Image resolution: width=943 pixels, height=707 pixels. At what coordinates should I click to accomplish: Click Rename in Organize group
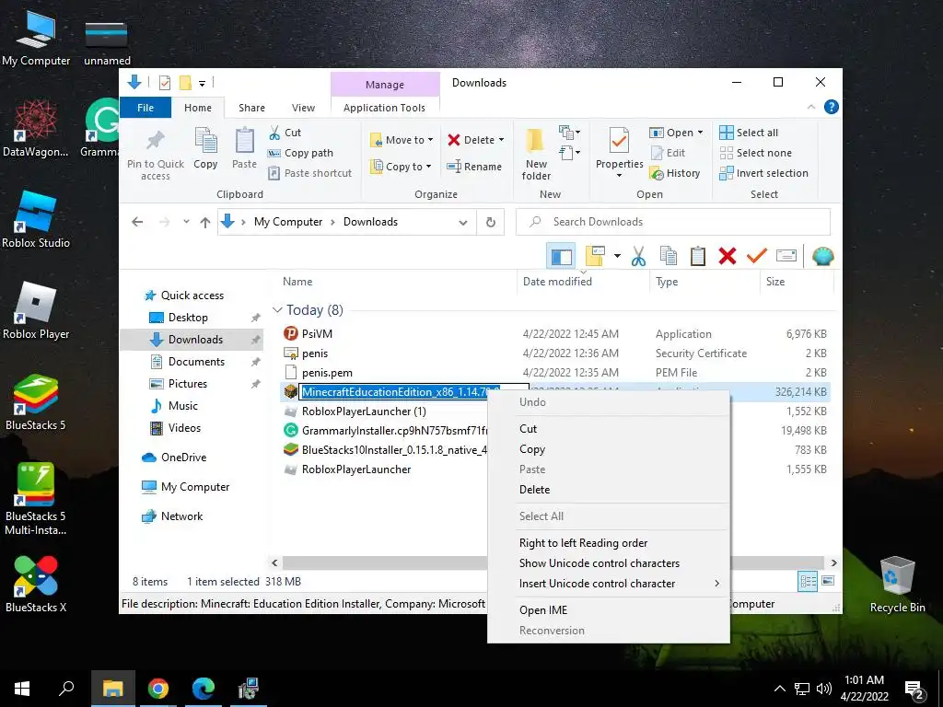pos(474,167)
